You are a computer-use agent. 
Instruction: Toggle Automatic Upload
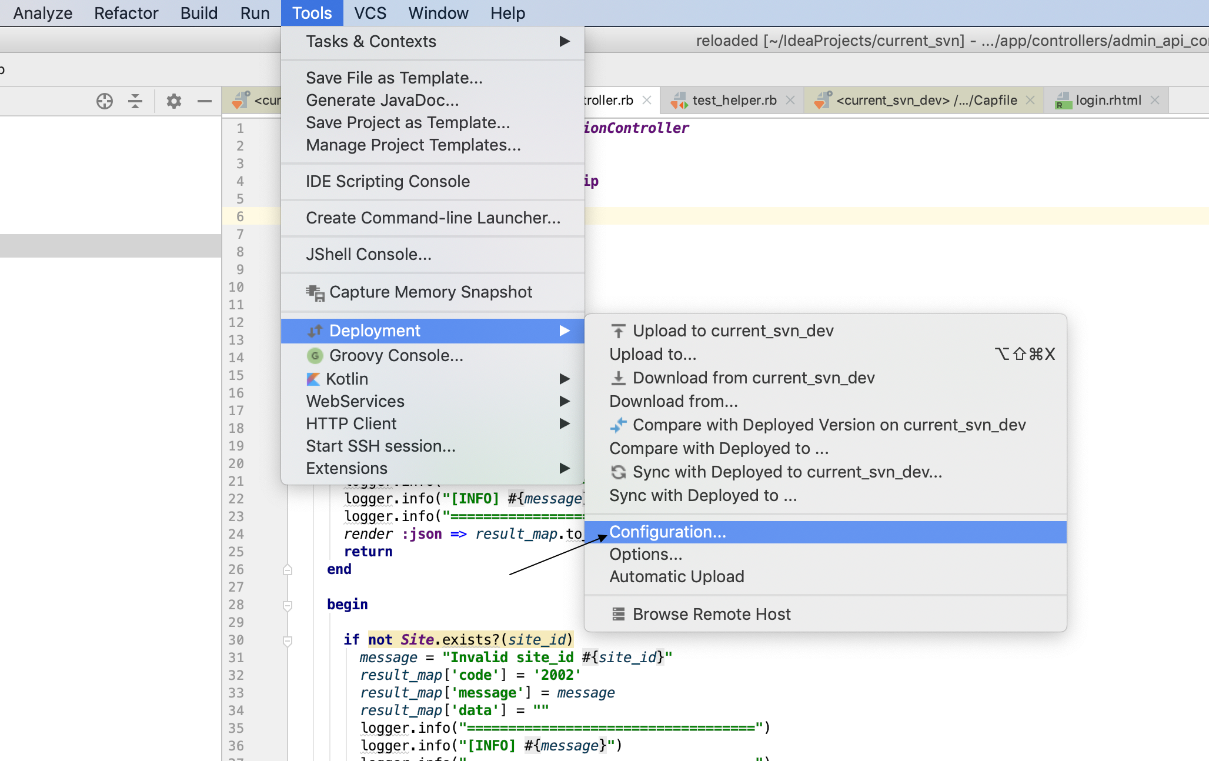tap(826, 577)
